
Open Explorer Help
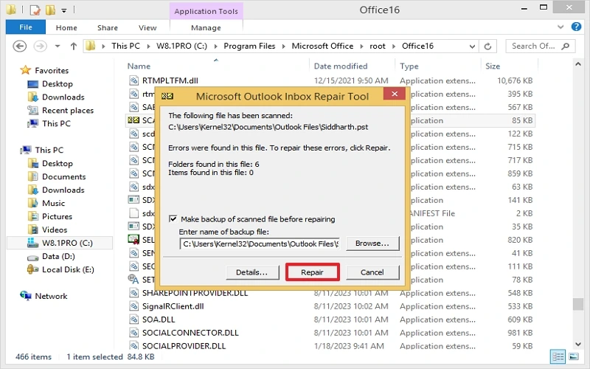tap(576, 27)
